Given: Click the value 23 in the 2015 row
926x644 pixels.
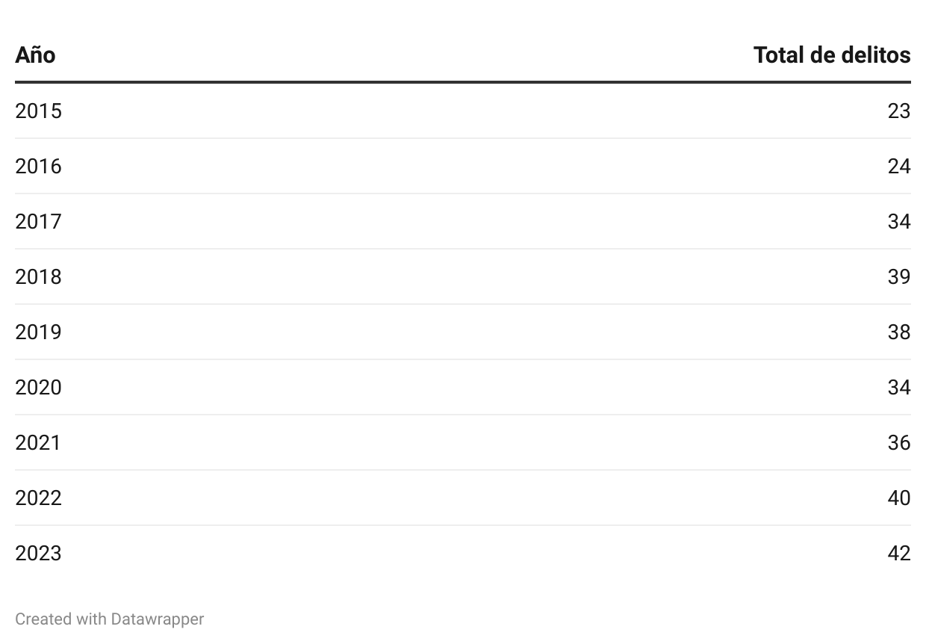Looking at the screenshot, I should tap(898, 111).
